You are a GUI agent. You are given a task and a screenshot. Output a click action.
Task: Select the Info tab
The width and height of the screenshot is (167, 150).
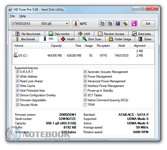pyautogui.click(x=48, y=39)
